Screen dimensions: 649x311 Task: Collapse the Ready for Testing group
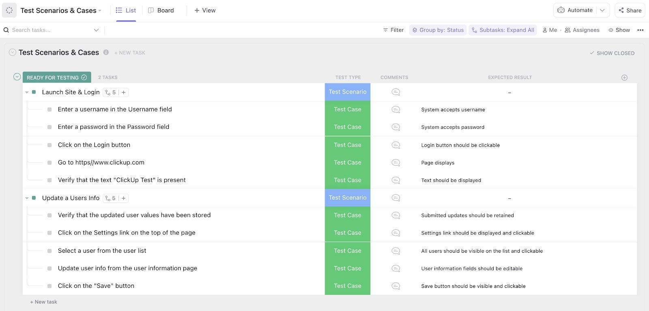click(x=17, y=77)
